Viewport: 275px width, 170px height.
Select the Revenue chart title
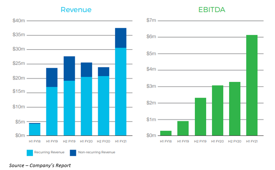click(x=76, y=10)
